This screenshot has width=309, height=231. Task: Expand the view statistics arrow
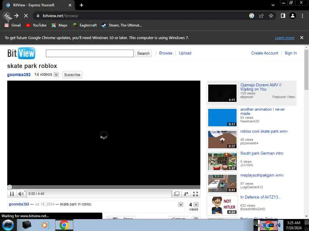click(x=196, y=205)
